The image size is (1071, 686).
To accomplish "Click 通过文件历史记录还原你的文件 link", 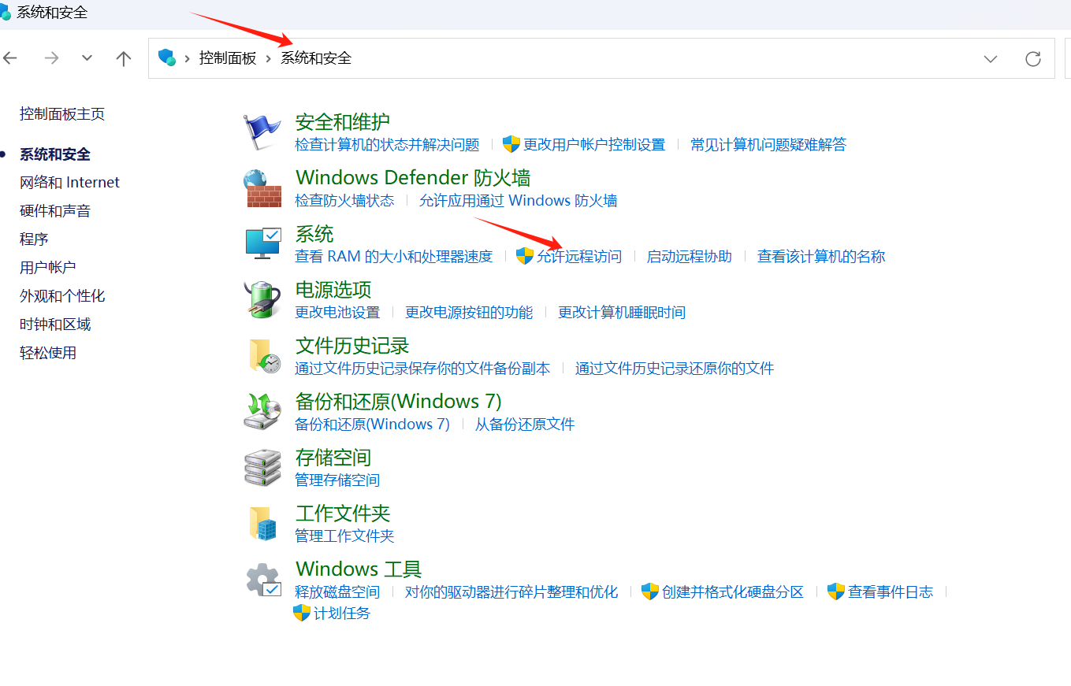I will coord(675,369).
